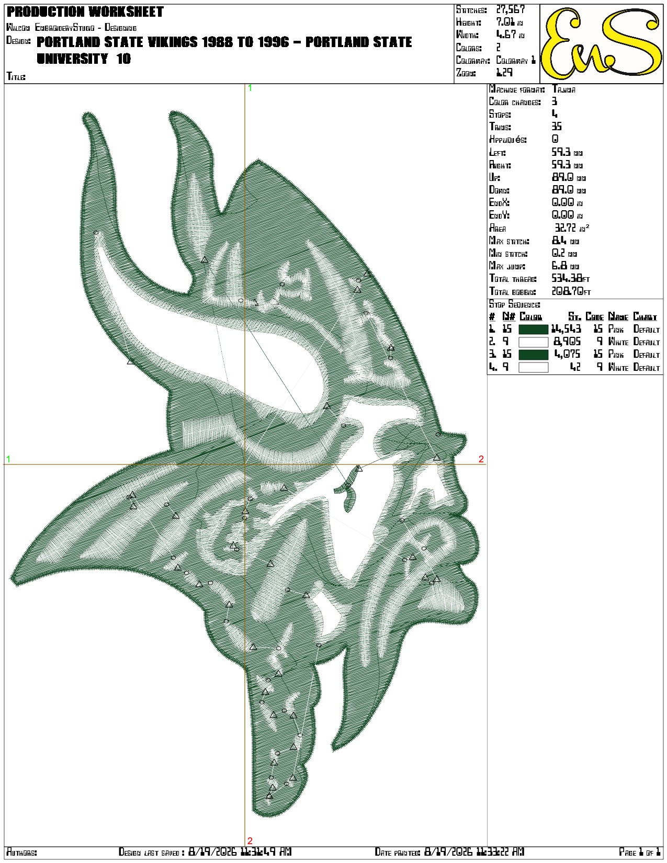Click the Viking head embroidery preview

(x=245, y=463)
